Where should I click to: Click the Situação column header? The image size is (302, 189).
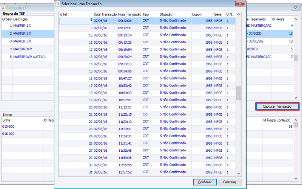point(175,14)
